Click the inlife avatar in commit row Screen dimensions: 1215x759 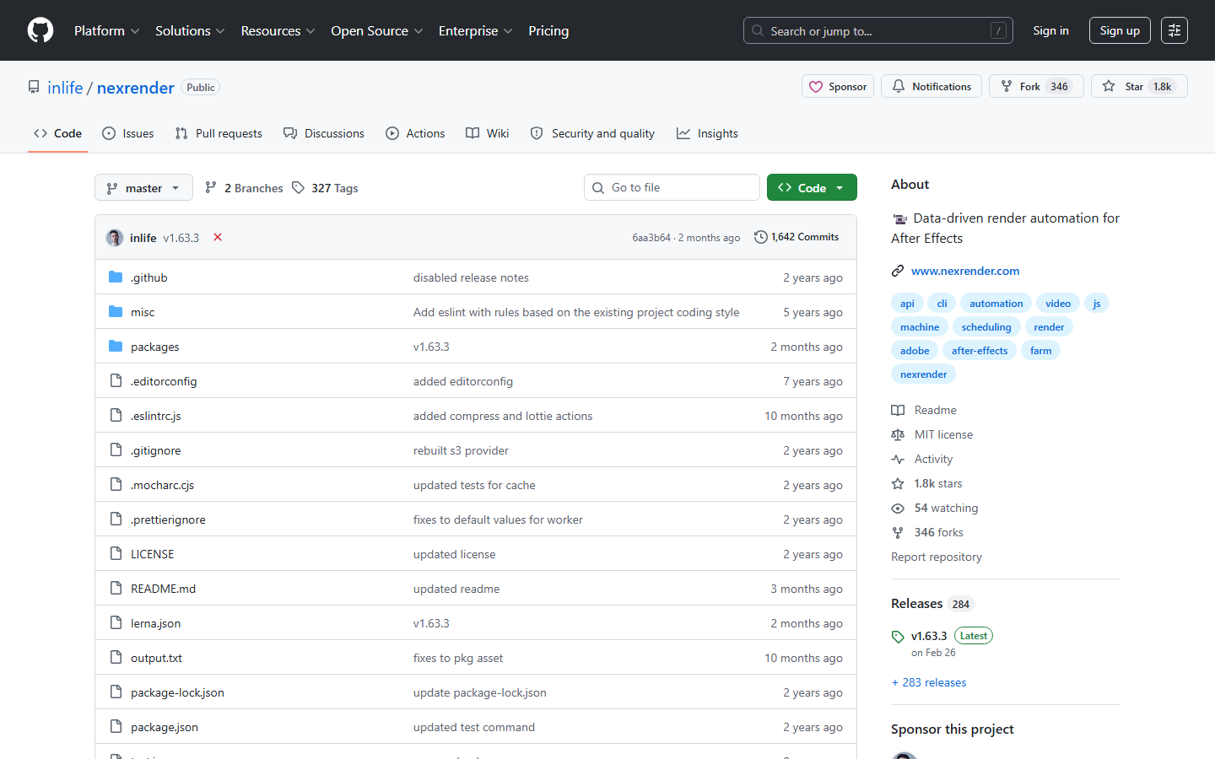[115, 238]
